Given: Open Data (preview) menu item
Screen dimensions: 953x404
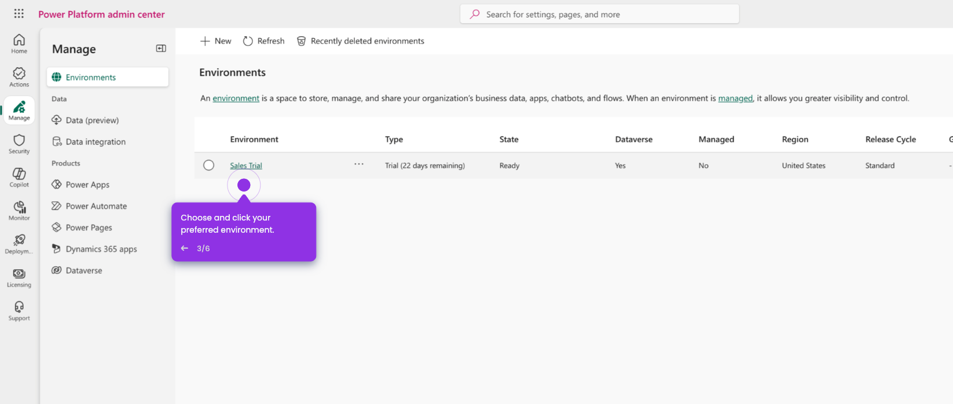Looking at the screenshot, I should (108, 120).
